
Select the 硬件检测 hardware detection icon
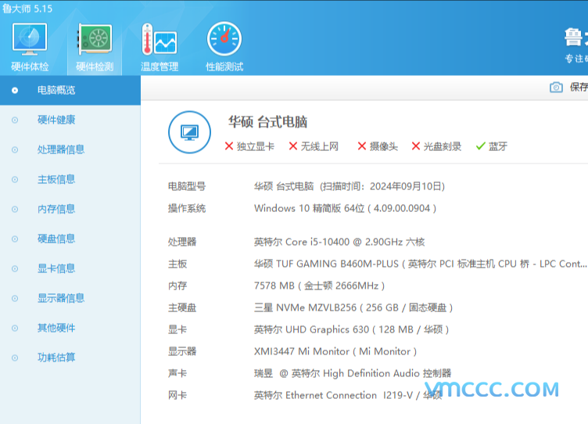click(x=95, y=47)
